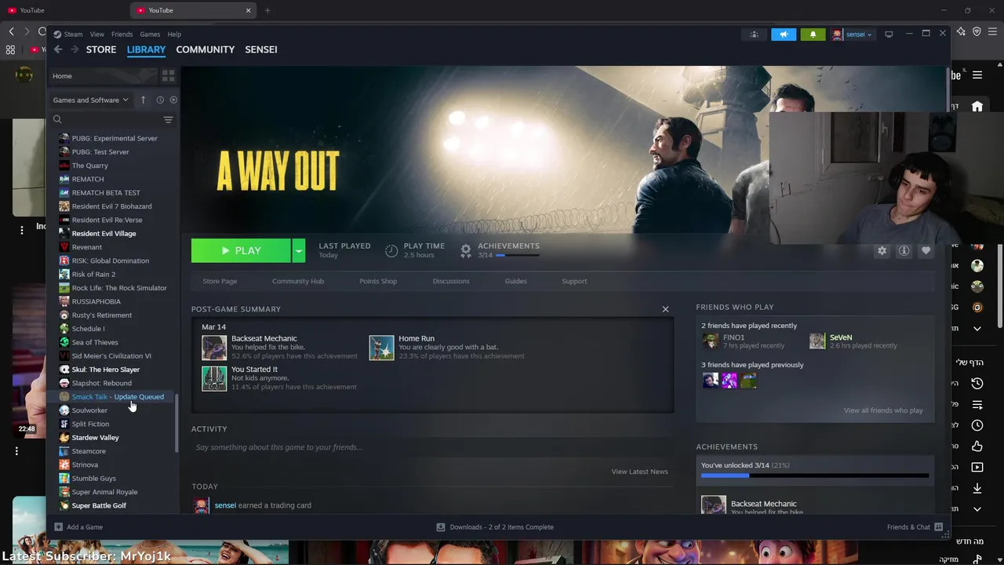Open the Friends menu

[x=122, y=35]
